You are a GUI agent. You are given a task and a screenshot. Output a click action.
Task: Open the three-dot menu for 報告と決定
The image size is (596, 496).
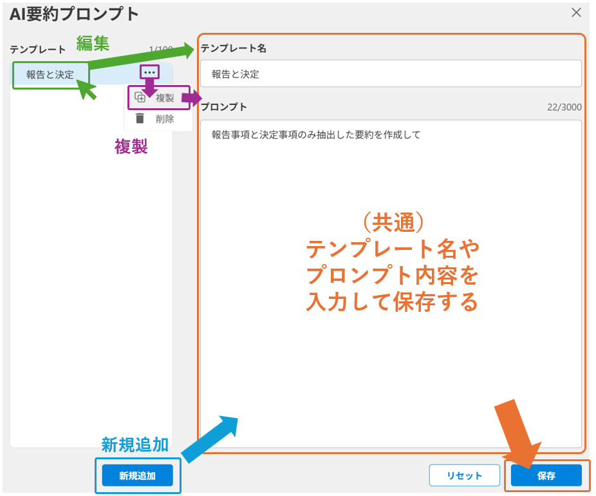pyautogui.click(x=149, y=72)
